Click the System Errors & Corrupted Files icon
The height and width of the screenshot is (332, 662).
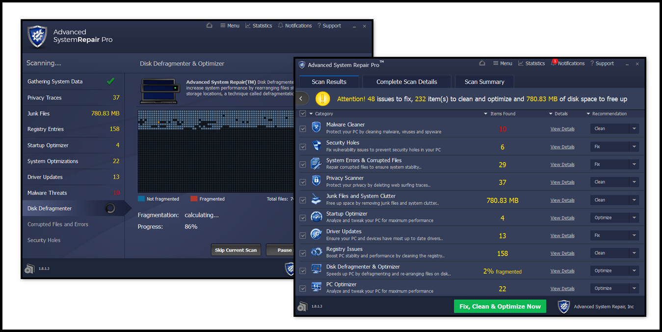coord(316,164)
